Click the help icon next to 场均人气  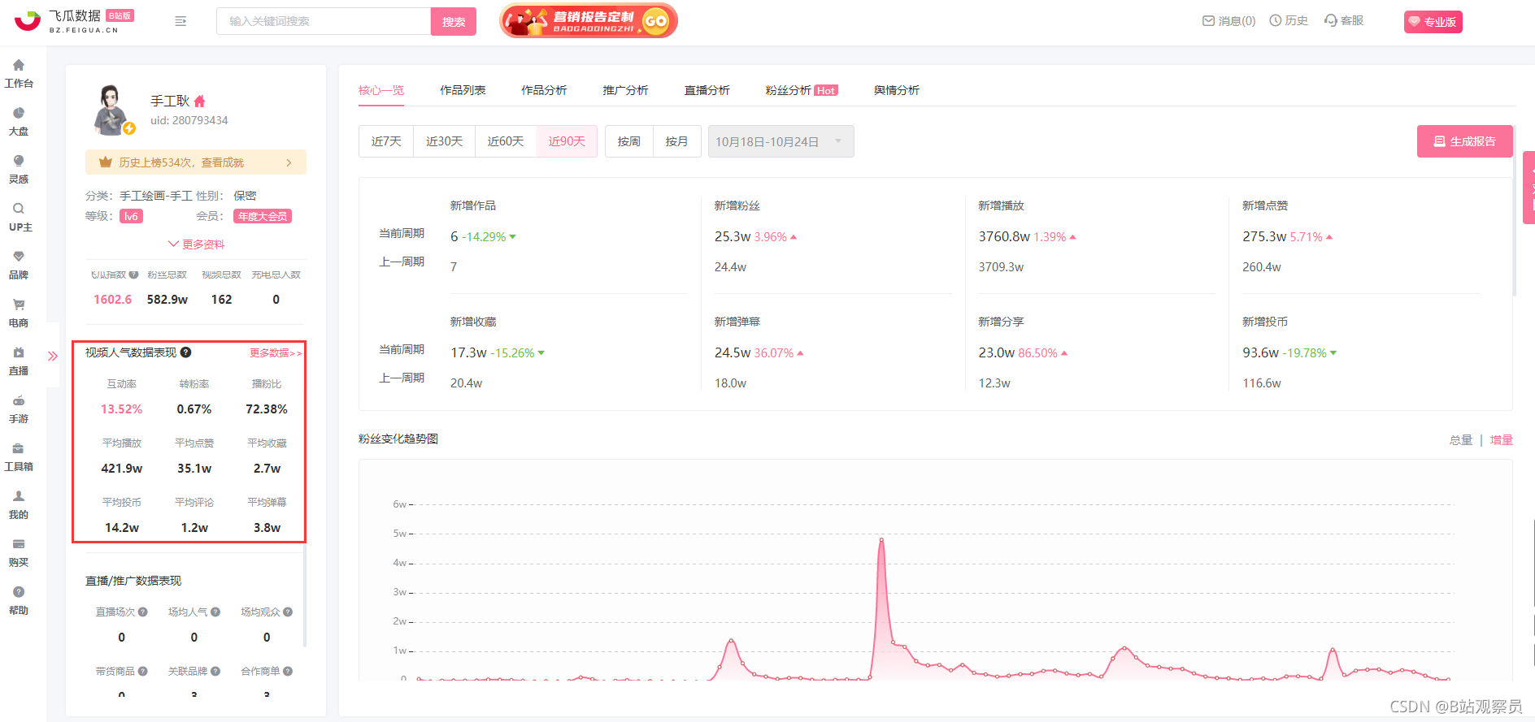215,612
